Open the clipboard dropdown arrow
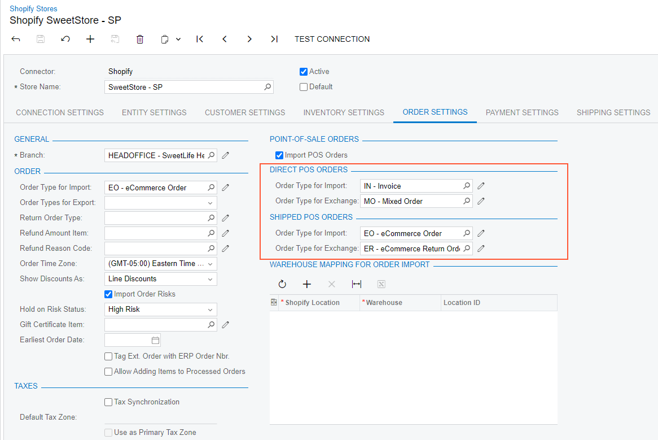This screenshot has height=440, width=658. (x=178, y=39)
